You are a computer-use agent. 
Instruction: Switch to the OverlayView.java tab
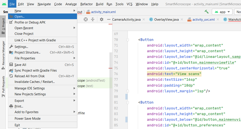[x=164, y=20]
